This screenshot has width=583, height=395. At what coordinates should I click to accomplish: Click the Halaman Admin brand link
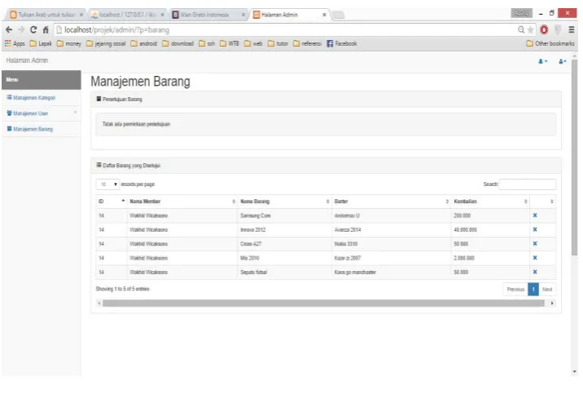pyautogui.click(x=27, y=60)
